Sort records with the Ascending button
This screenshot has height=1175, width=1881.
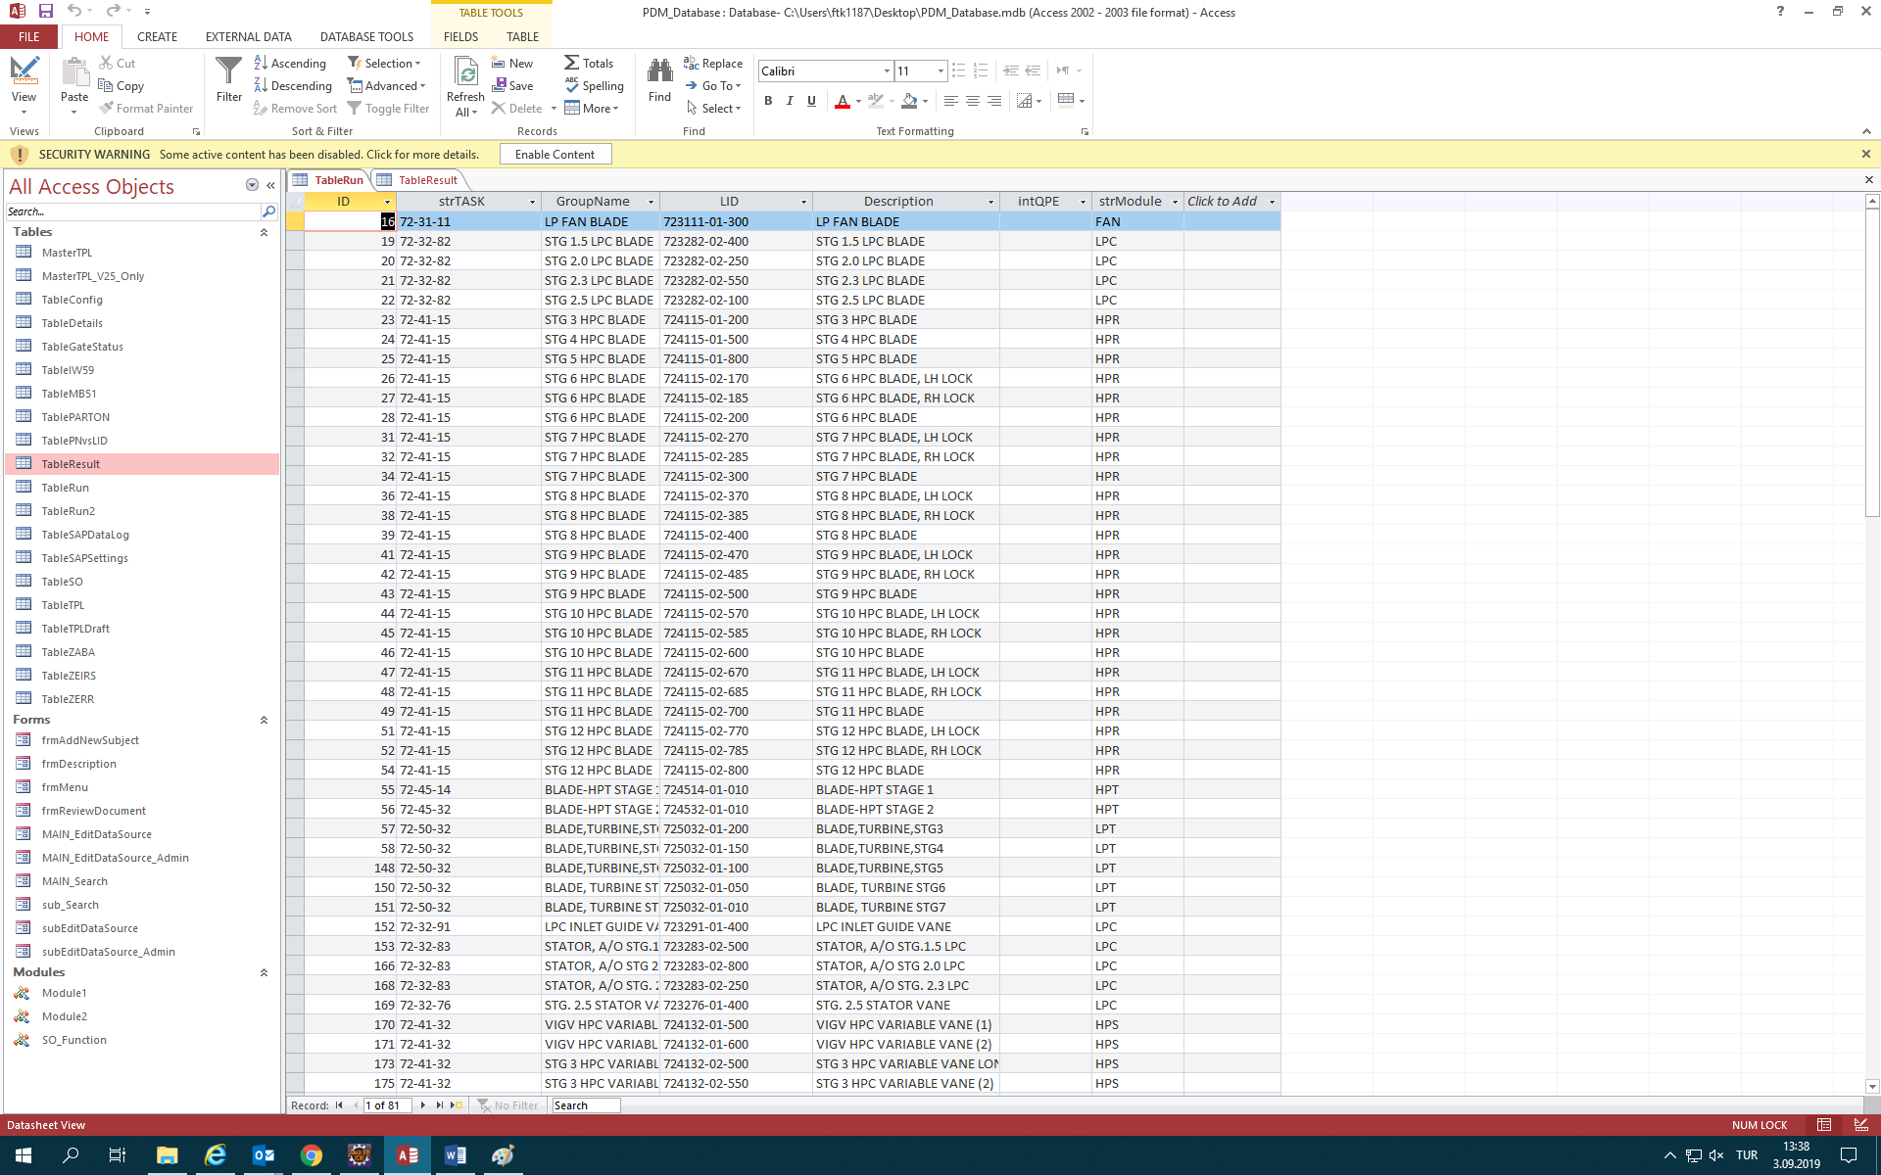[x=290, y=64]
